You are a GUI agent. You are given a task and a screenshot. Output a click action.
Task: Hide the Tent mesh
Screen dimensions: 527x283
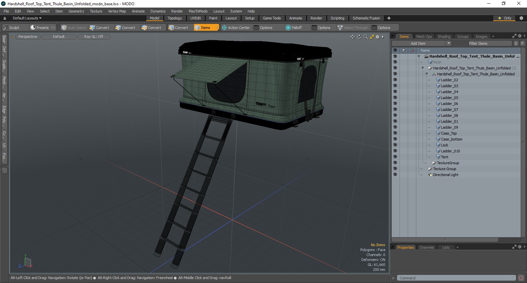pyautogui.click(x=395, y=157)
